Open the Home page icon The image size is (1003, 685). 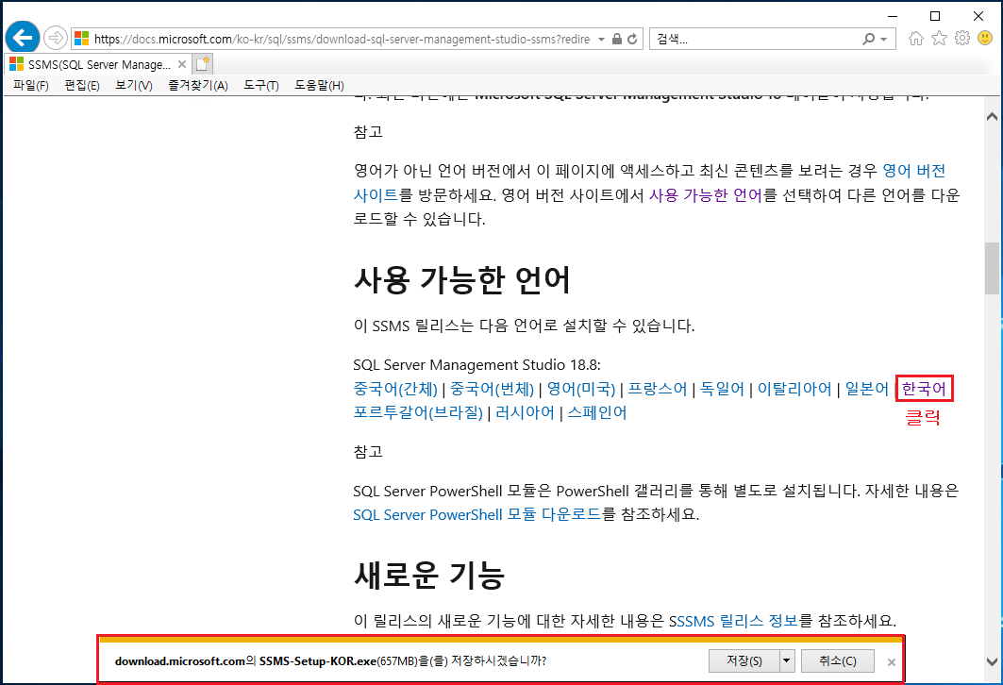pos(916,39)
